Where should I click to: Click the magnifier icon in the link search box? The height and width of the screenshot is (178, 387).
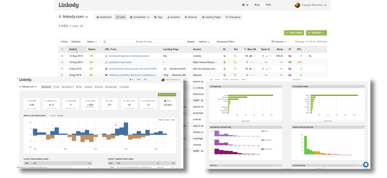click(x=105, y=42)
